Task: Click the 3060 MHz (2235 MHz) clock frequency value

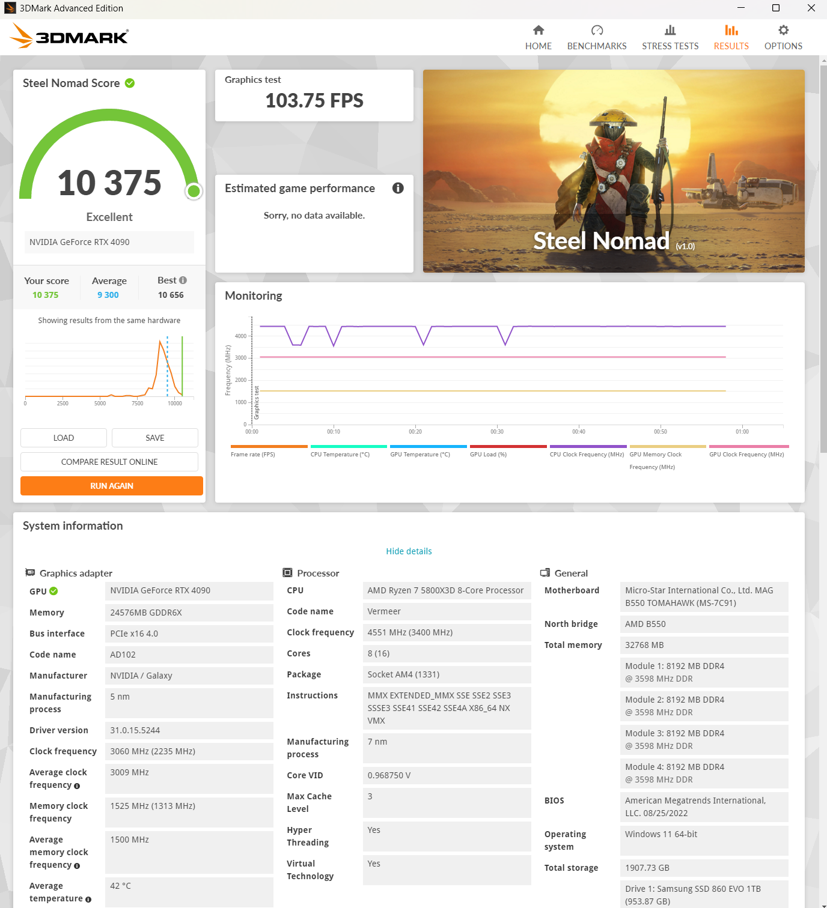Action: coord(189,751)
